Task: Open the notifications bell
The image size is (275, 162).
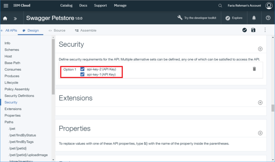Action: pos(254,18)
